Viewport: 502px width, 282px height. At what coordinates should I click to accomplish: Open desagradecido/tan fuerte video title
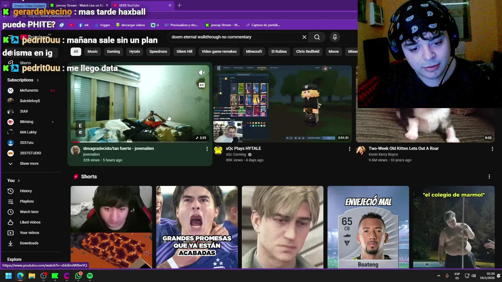(x=118, y=148)
